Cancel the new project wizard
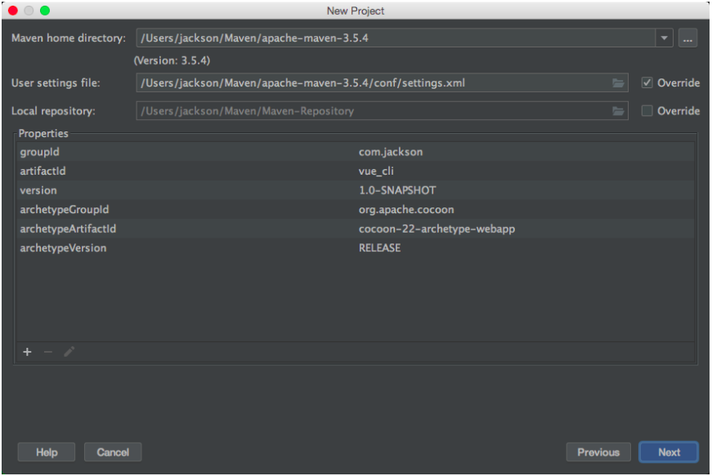The image size is (712, 476). point(113,452)
